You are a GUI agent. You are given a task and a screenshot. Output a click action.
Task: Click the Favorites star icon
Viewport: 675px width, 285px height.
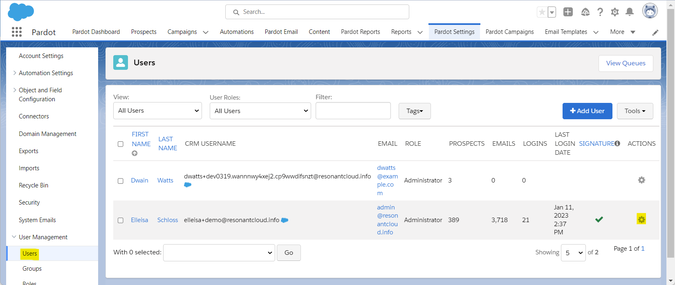coord(542,12)
